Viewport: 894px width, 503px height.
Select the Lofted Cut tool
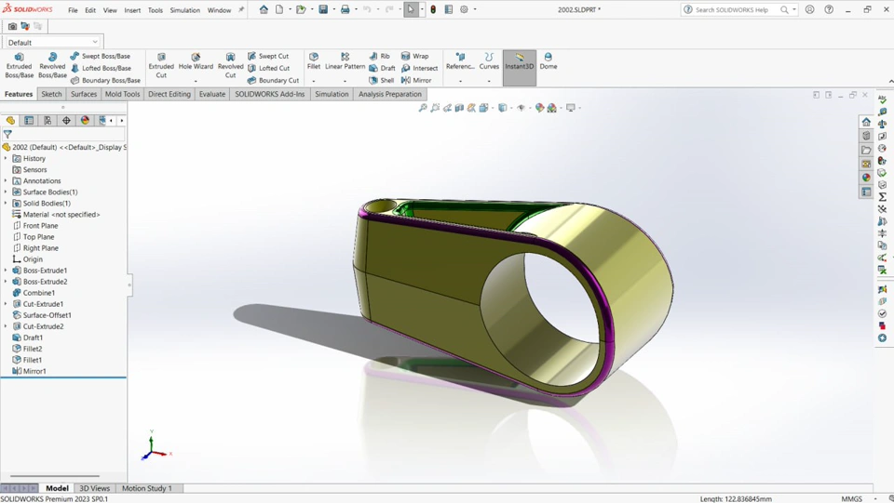(268, 68)
